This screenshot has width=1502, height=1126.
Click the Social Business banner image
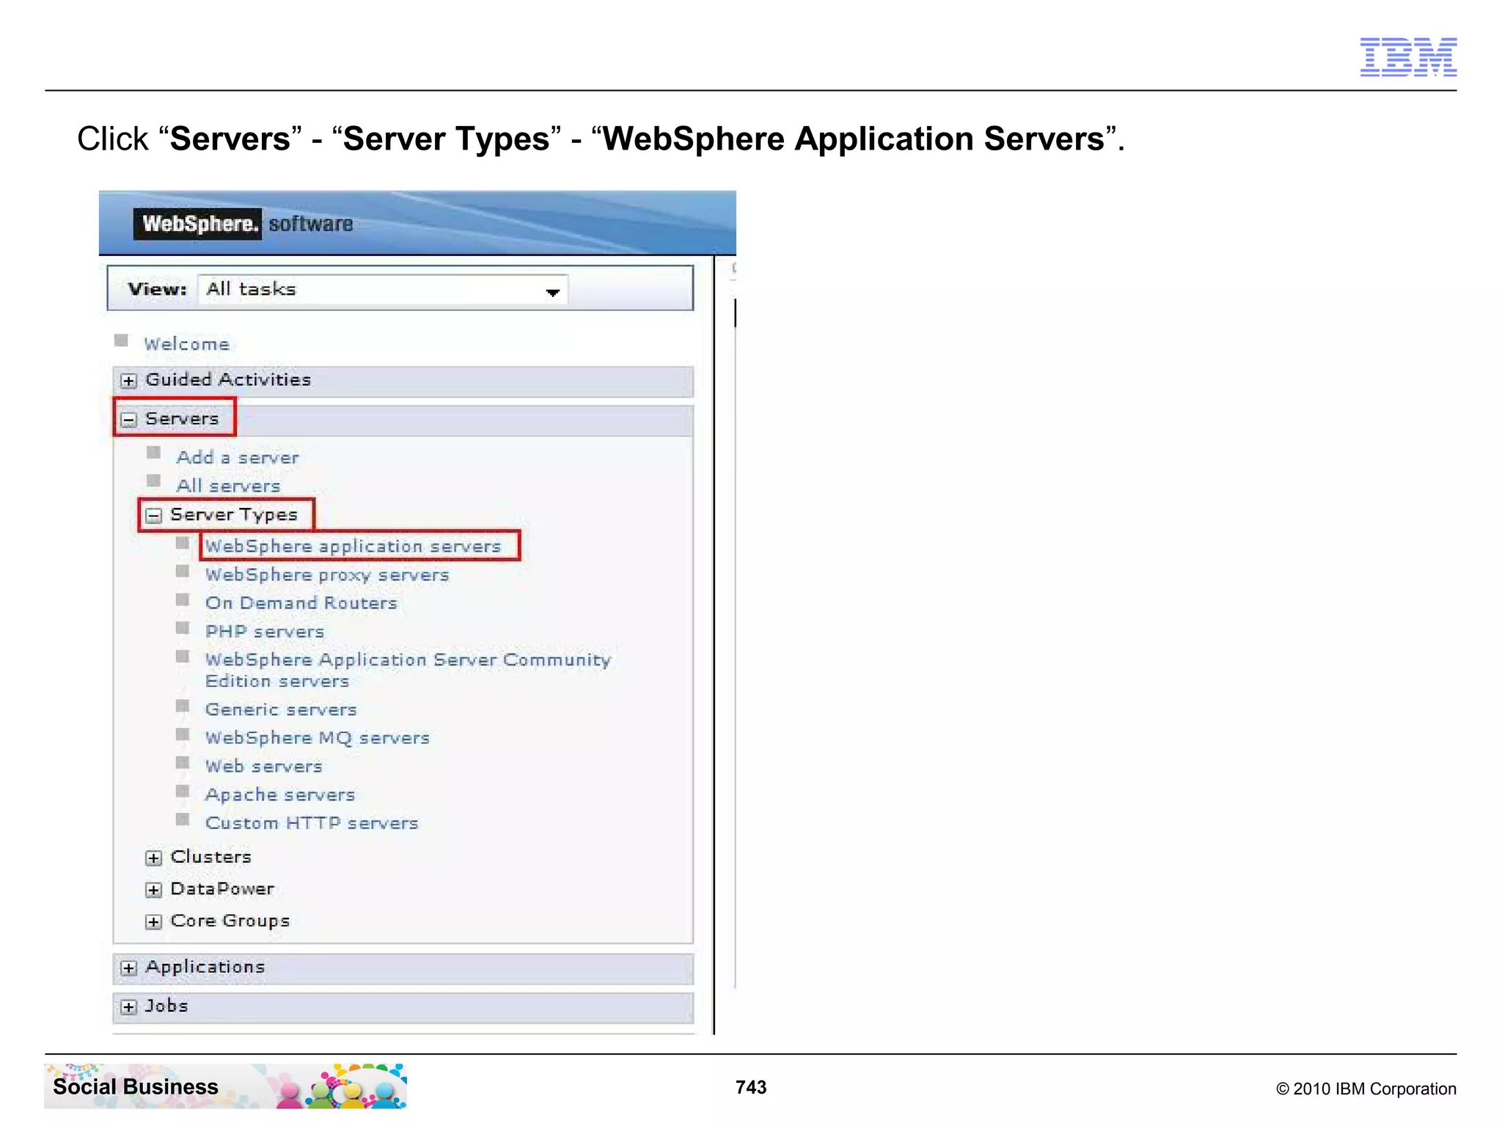pos(225,1086)
